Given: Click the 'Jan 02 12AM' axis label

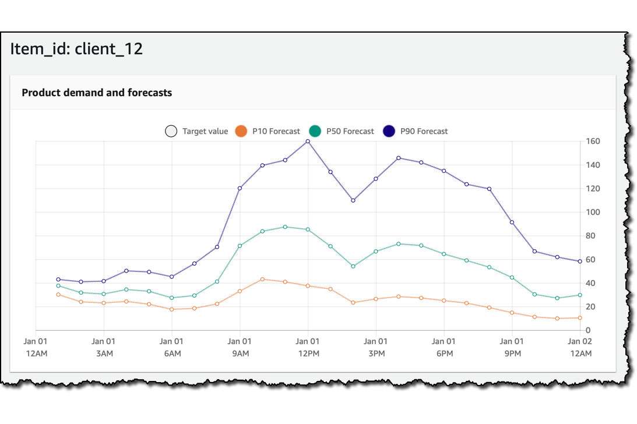Looking at the screenshot, I should pyautogui.click(x=580, y=347).
